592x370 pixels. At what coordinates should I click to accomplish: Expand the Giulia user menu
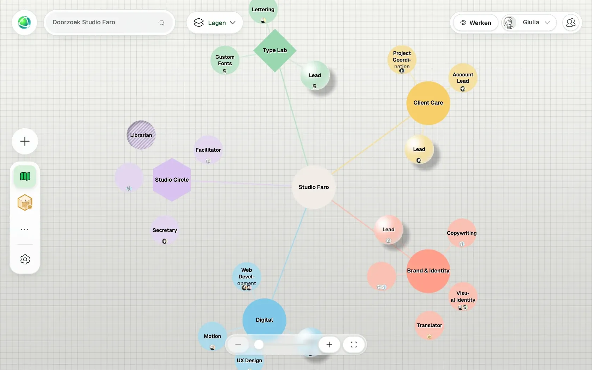[x=529, y=23]
